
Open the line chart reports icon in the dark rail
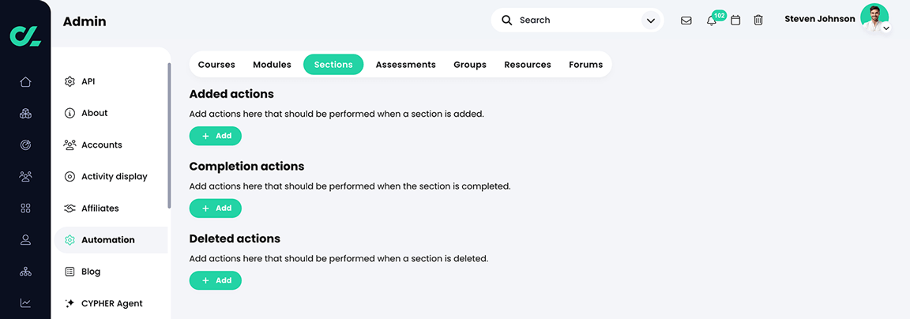tap(25, 302)
